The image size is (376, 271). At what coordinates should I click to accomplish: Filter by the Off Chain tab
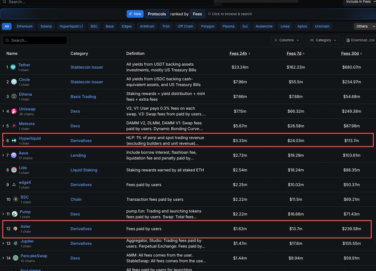click(x=185, y=26)
